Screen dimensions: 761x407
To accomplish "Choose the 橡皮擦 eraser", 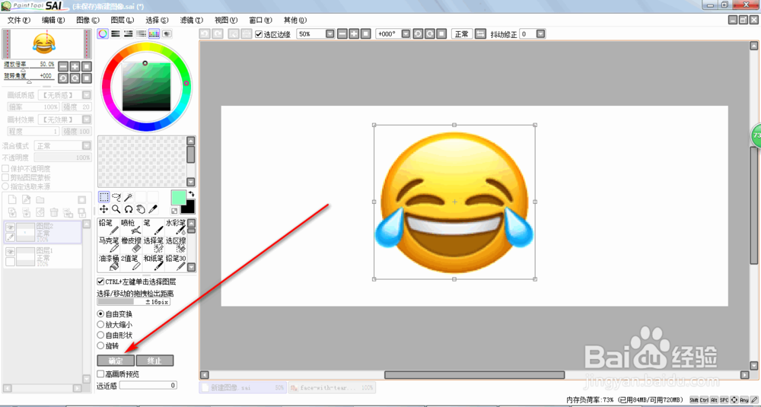I will [x=131, y=245].
